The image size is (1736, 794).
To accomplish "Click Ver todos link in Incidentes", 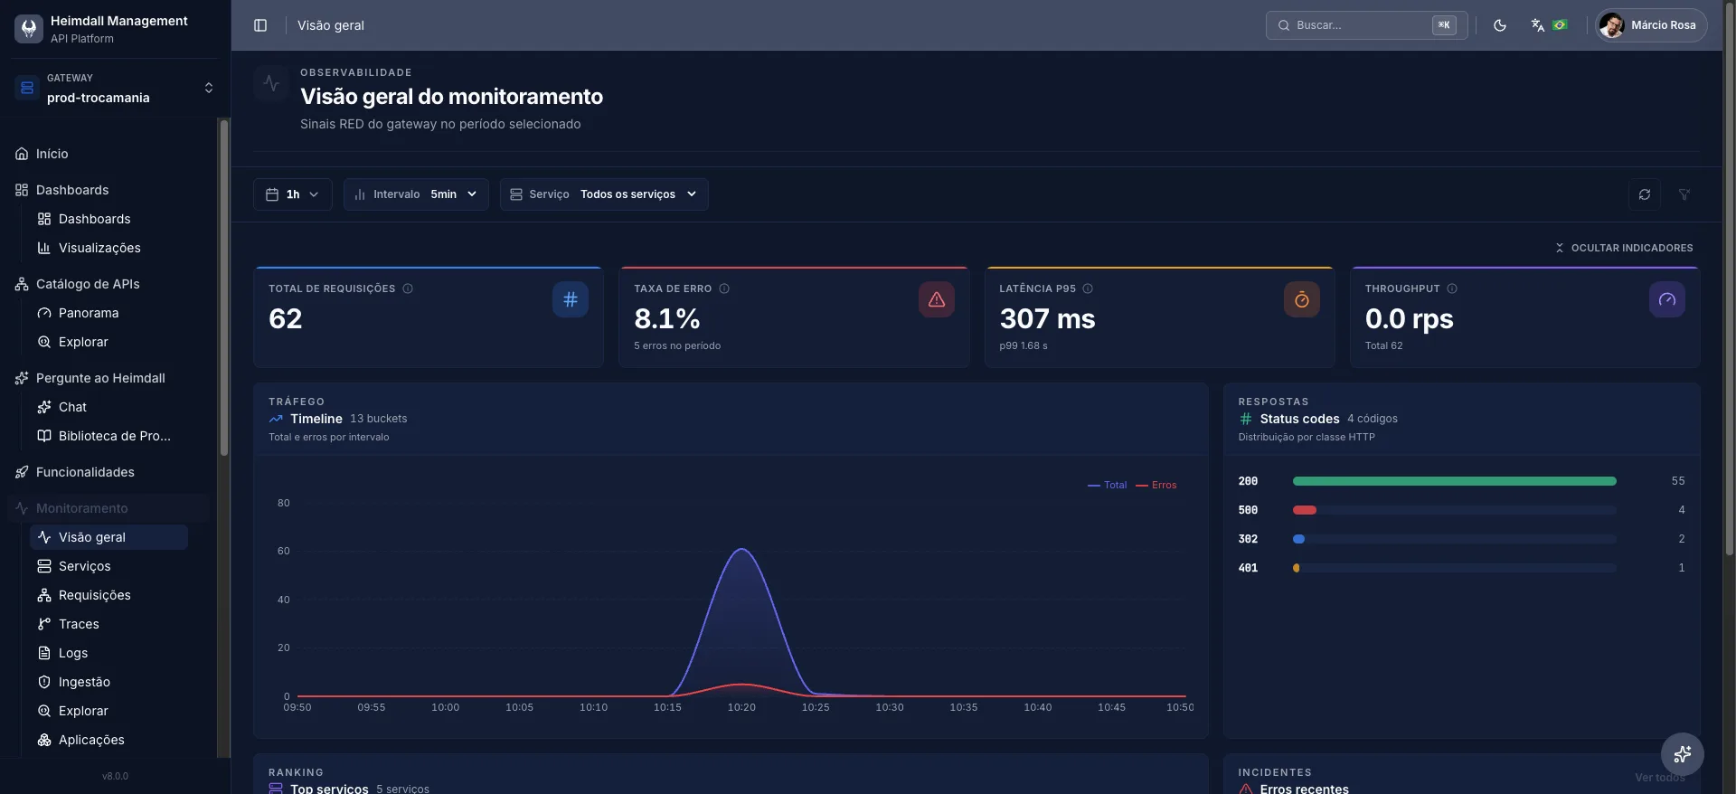I will point(1660,778).
